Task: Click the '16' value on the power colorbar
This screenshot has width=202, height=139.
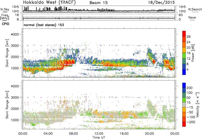Action: point(188,53)
